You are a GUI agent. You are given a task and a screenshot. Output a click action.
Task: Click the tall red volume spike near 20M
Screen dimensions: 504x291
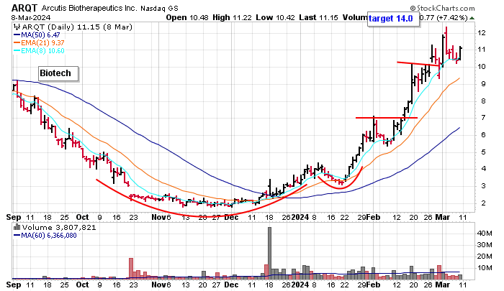[x=131, y=268]
